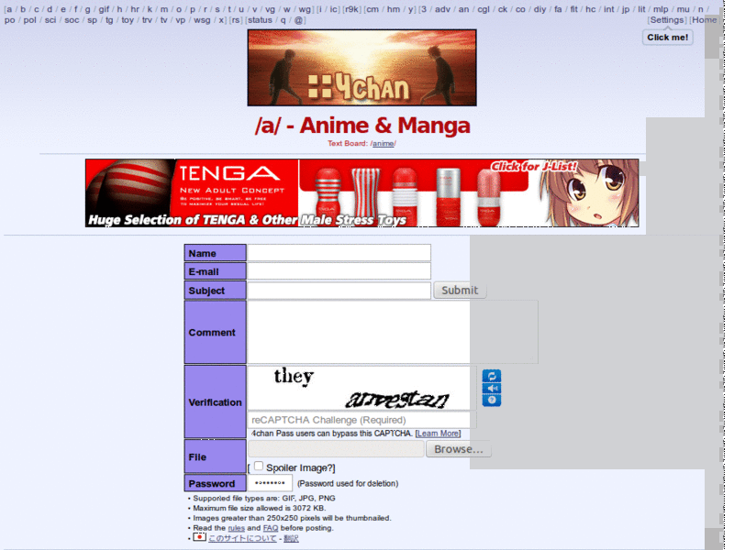Click the '/a/ - Anime & Manga' title
Image resolution: width=734 pixels, height=550 pixels.
[362, 126]
